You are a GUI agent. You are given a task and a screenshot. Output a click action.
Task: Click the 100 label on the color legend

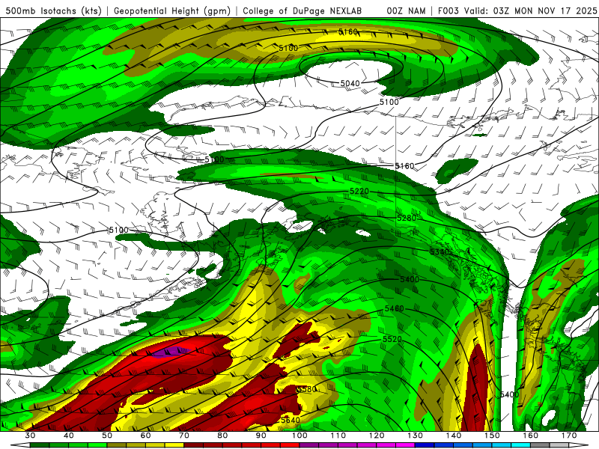(x=299, y=436)
